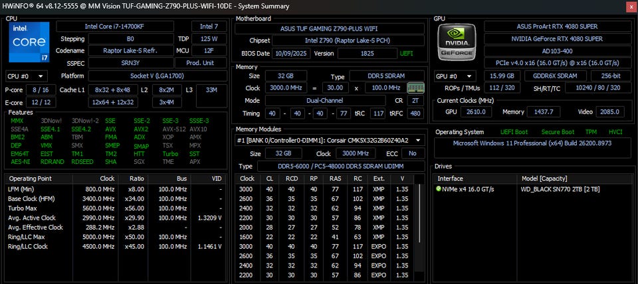Click the 2000 MHz XMP timing row
Image resolution: width=638 pixels, height=284 pixels.
[325, 228]
